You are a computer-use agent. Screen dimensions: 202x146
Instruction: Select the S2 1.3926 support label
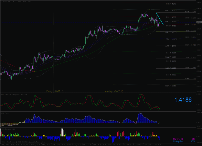click(171, 61)
